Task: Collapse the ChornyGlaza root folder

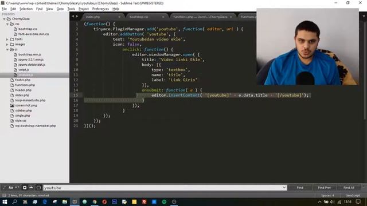Action: pos(4,19)
